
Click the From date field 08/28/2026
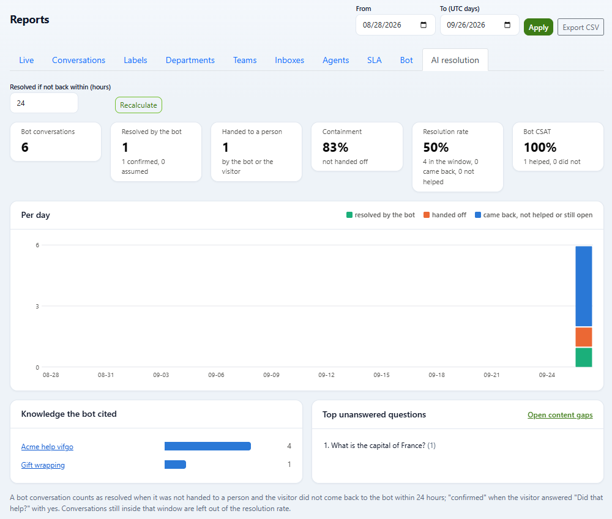tap(395, 25)
